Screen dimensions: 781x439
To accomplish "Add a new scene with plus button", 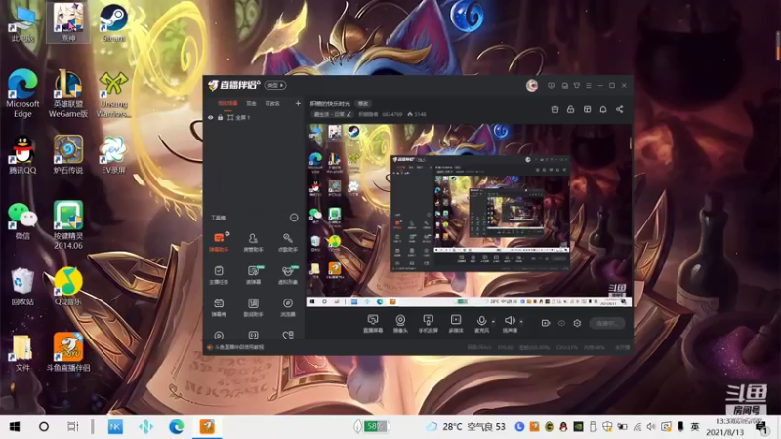I will click(x=298, y=104).
